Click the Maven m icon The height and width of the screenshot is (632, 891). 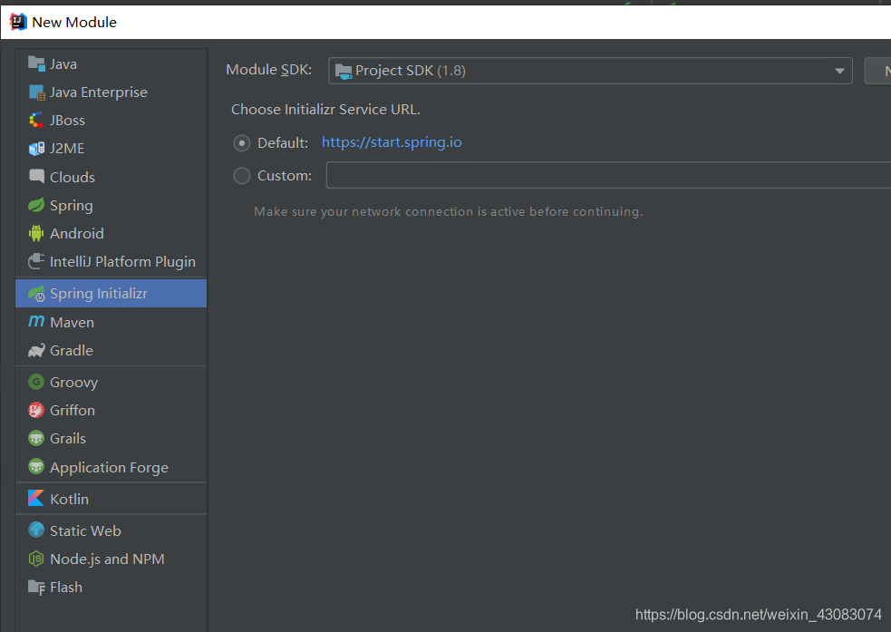[36, 322]
